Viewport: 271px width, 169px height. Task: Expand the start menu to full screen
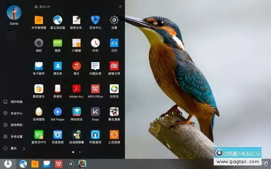[120, 7]
